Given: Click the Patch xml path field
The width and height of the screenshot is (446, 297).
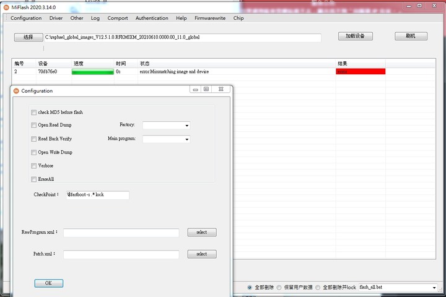Looking at the screenshot, I should [121, 254].
